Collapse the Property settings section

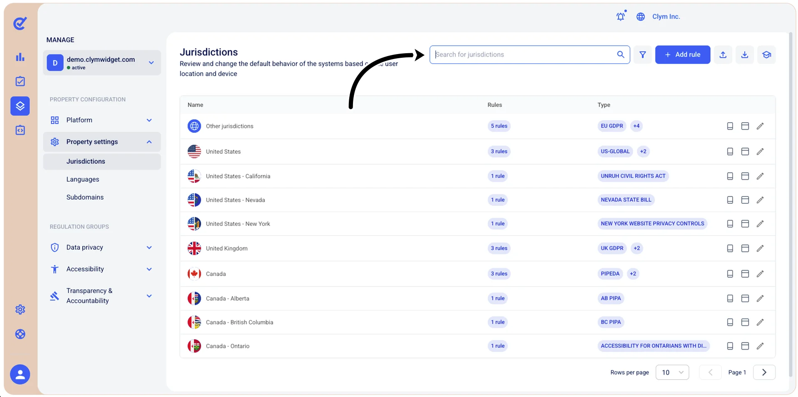[x=102, y=142]
